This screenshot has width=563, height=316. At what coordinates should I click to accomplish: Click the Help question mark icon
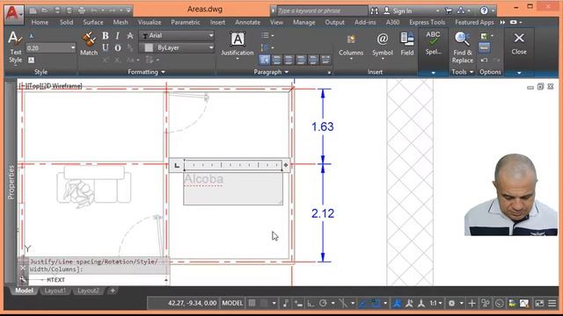tap(484, 11)
